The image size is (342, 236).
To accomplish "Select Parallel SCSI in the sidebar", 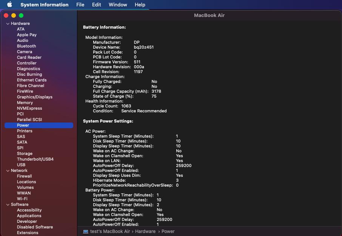I will [x=29, y=120].
